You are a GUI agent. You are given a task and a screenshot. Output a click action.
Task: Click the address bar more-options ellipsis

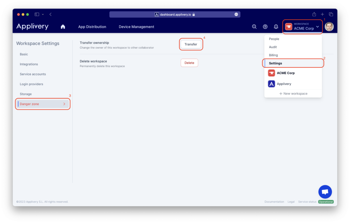click(236, 14)
